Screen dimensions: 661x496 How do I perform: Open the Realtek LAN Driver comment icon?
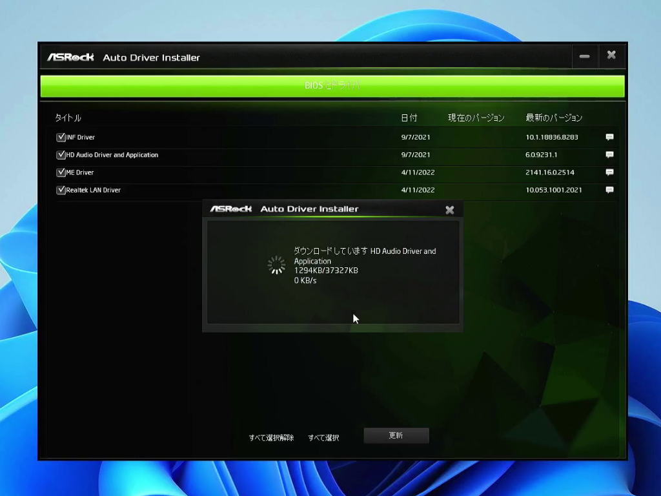coord(609,190)
